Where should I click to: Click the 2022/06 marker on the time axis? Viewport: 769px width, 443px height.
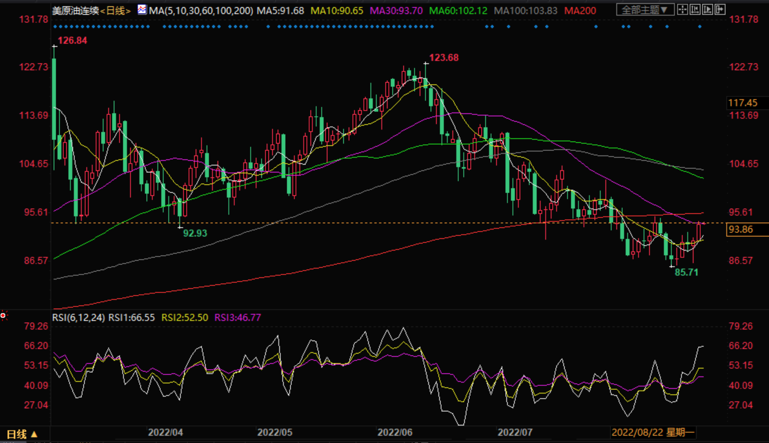(x=395, y=433)
